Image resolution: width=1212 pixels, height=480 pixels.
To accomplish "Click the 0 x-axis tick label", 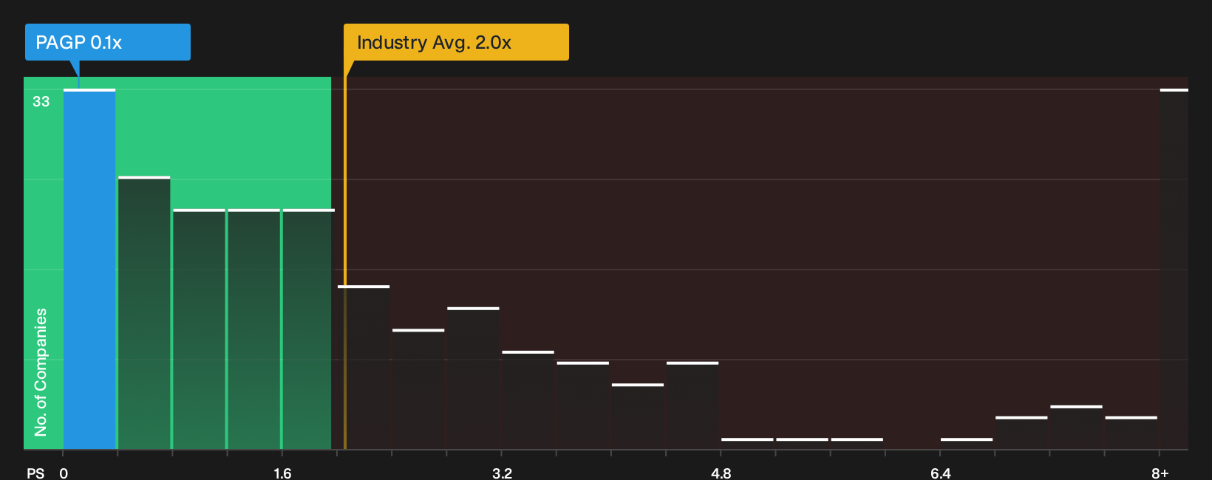I will point(64,473).
